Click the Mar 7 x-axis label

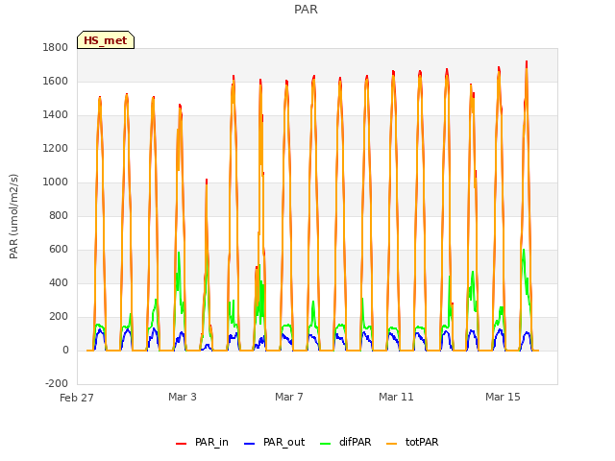pyautogui.click(x=289, y=397)
